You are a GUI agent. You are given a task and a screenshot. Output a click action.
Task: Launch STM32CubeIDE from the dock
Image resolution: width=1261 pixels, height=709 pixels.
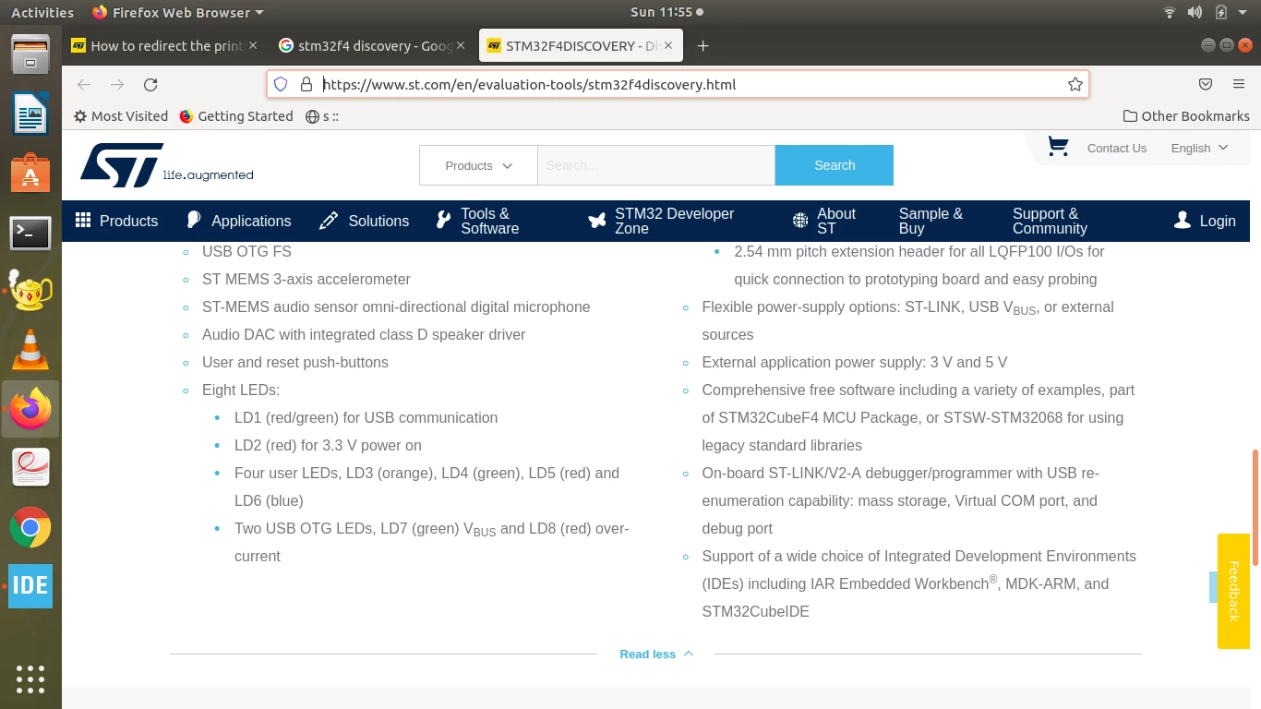click(x=30, y=586)
